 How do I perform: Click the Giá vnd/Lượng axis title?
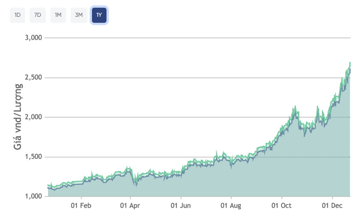click(x=18, y=117)
